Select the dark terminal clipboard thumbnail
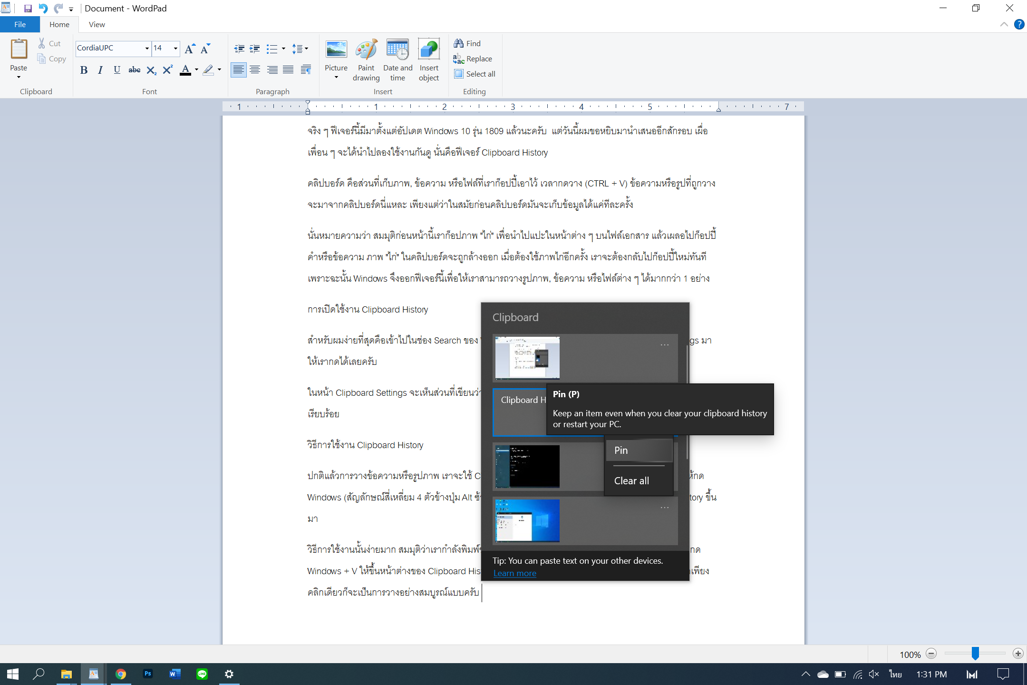 click(x=527, y=466)
